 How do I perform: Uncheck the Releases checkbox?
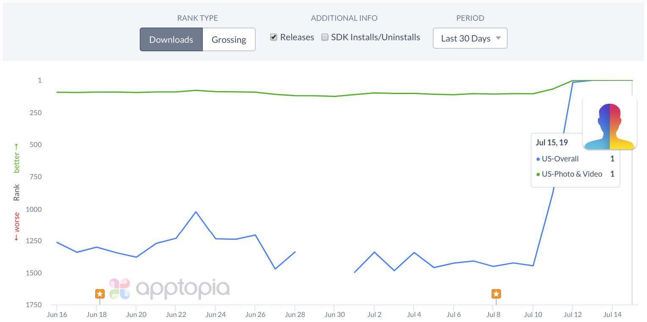(x=274, y=37)
